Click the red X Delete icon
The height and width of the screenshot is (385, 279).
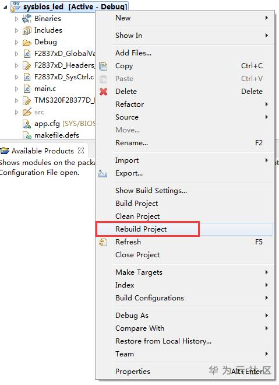pos(104,92)
